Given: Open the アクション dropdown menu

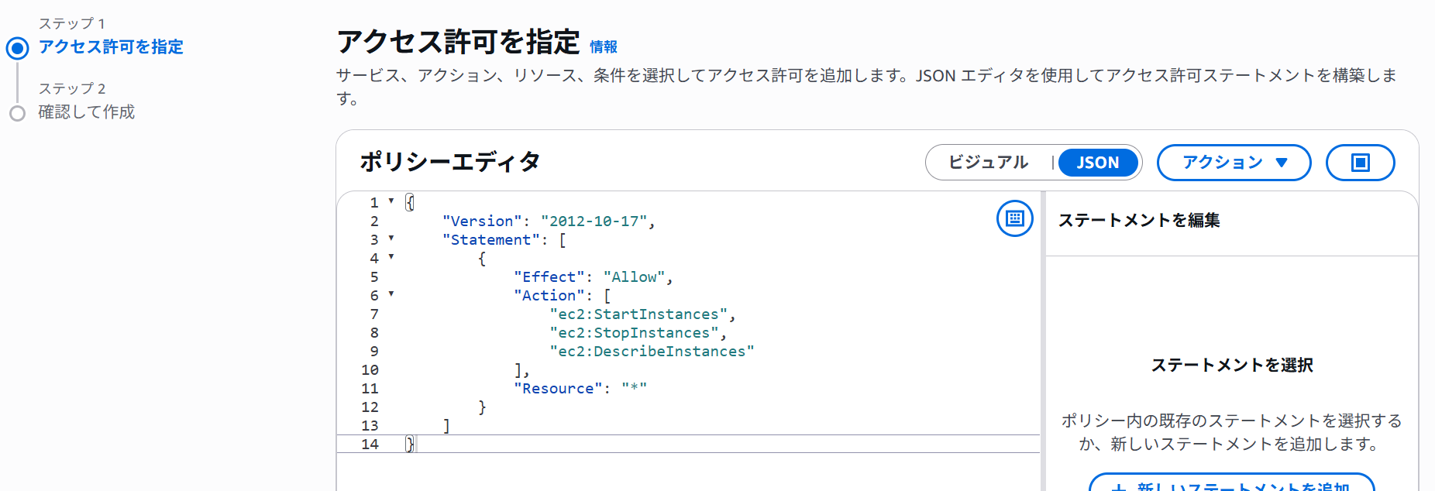Looking at the screenshot, I should 1234,163.
